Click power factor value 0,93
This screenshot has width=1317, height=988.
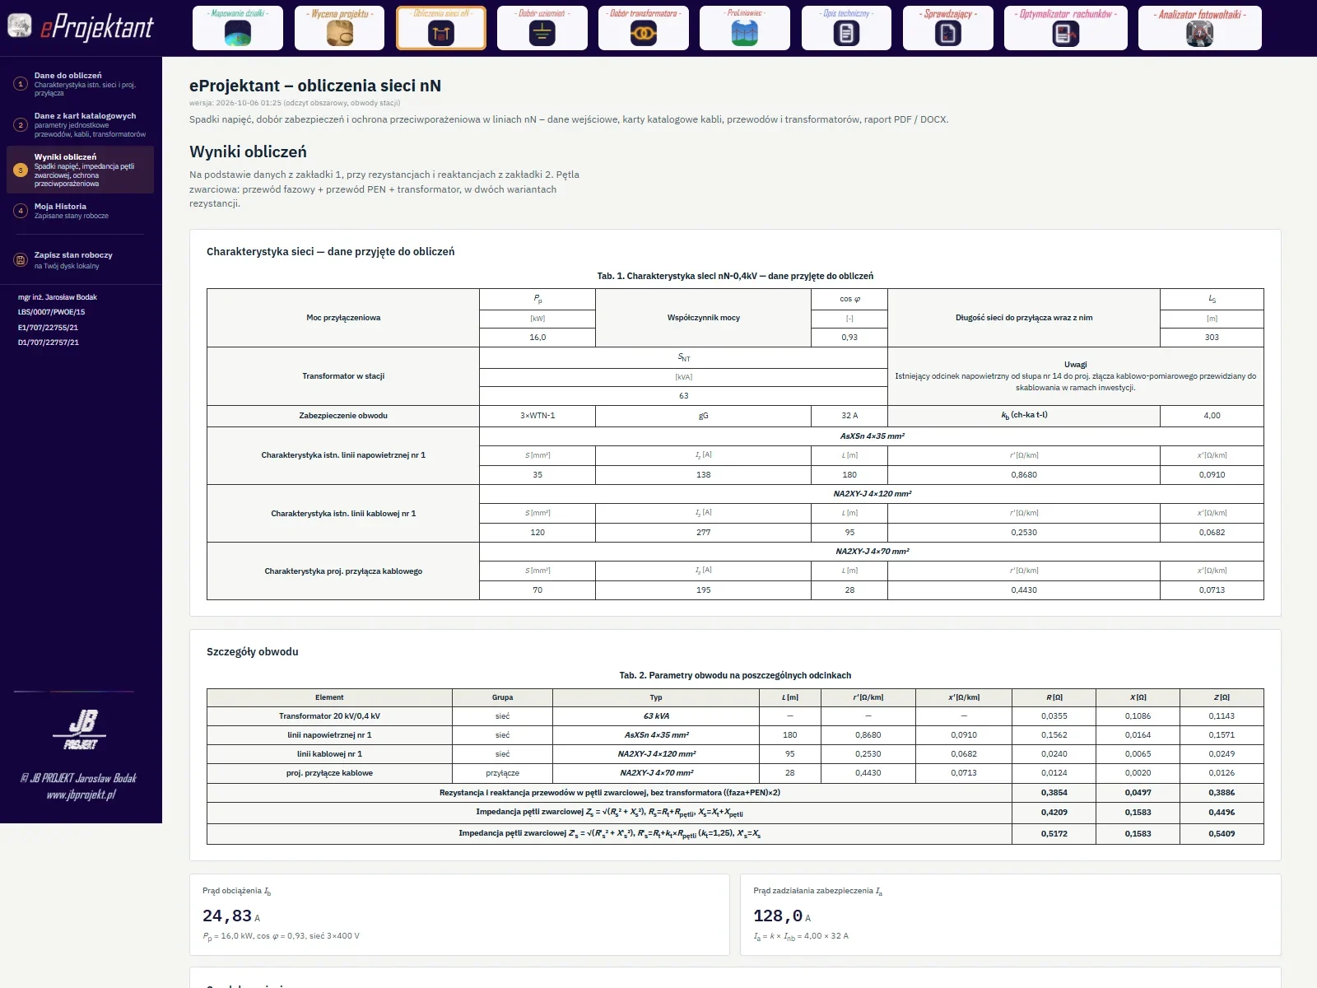pyautogui.click(x=849, y=338)
